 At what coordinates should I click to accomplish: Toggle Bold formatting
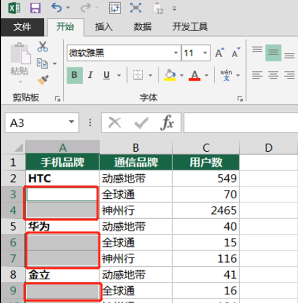click(x=75, y=75)
